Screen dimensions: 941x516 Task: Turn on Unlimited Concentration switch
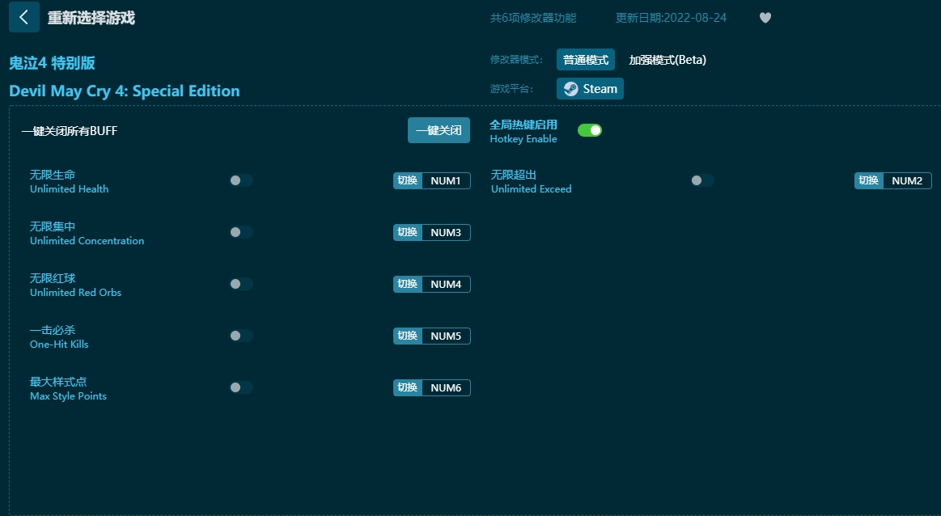point(240,232)
